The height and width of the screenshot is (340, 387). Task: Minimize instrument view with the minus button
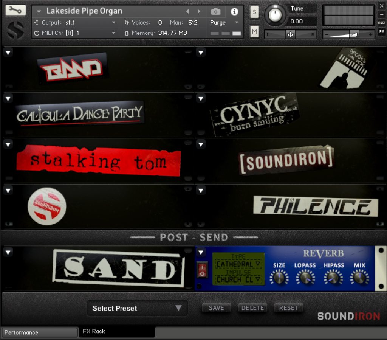382,14
